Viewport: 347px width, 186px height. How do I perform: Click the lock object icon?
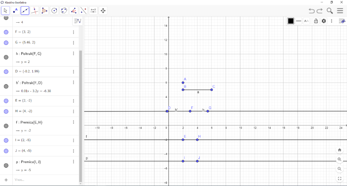[x=316, y=21]
